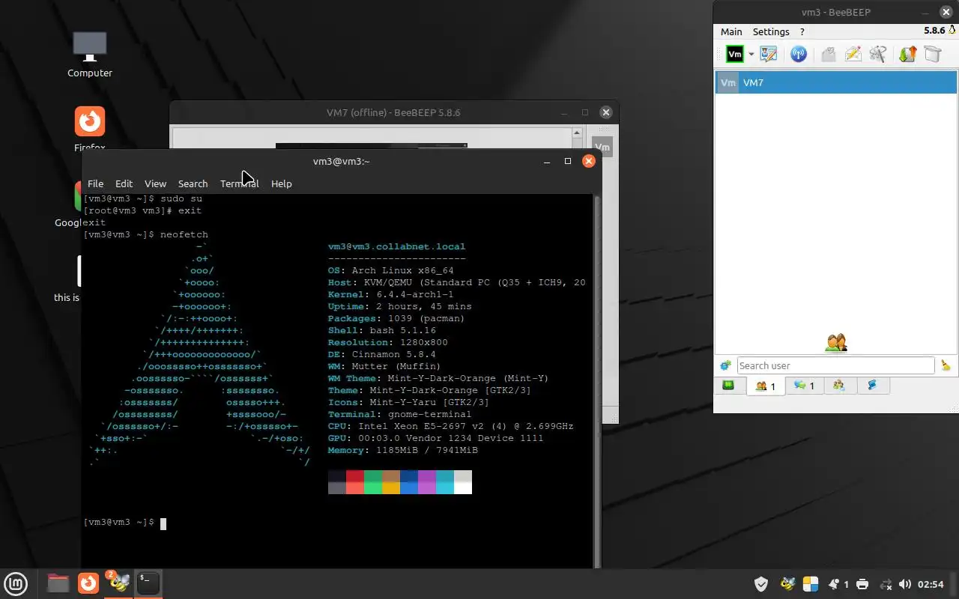Screen dimensions: 959x599
Task: Open the file transfer arrows icon
Action: tap(907, 54)
